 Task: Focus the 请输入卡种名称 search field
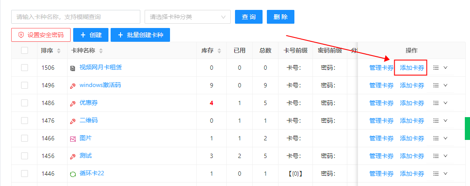point(76,17)
